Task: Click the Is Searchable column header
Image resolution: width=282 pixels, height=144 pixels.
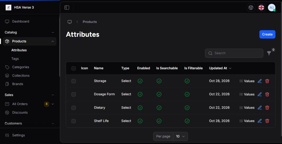Action: [167, 68]
